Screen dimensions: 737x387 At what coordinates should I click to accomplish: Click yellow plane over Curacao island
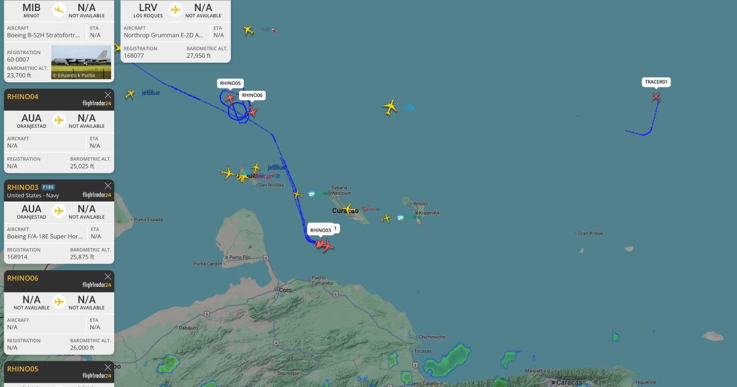(349, 209)
